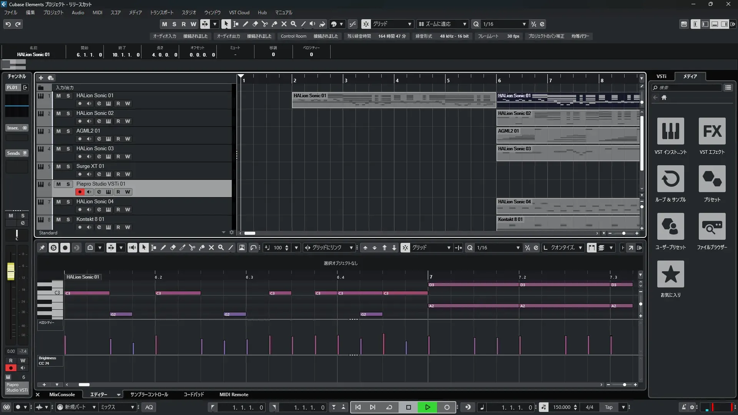This screenshot has width=738, height=415.
Task: Open the VST Effects FX tile
Action: [x=712, y=131]
